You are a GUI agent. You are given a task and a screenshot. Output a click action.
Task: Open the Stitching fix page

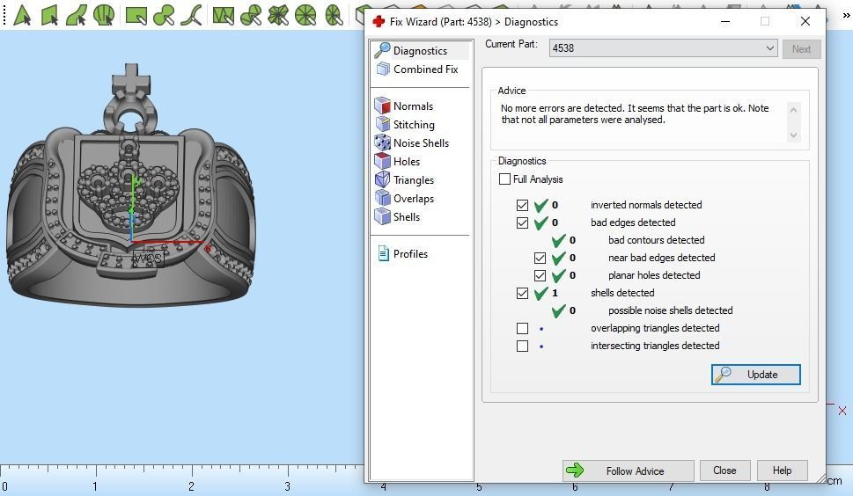click(405, 124)
